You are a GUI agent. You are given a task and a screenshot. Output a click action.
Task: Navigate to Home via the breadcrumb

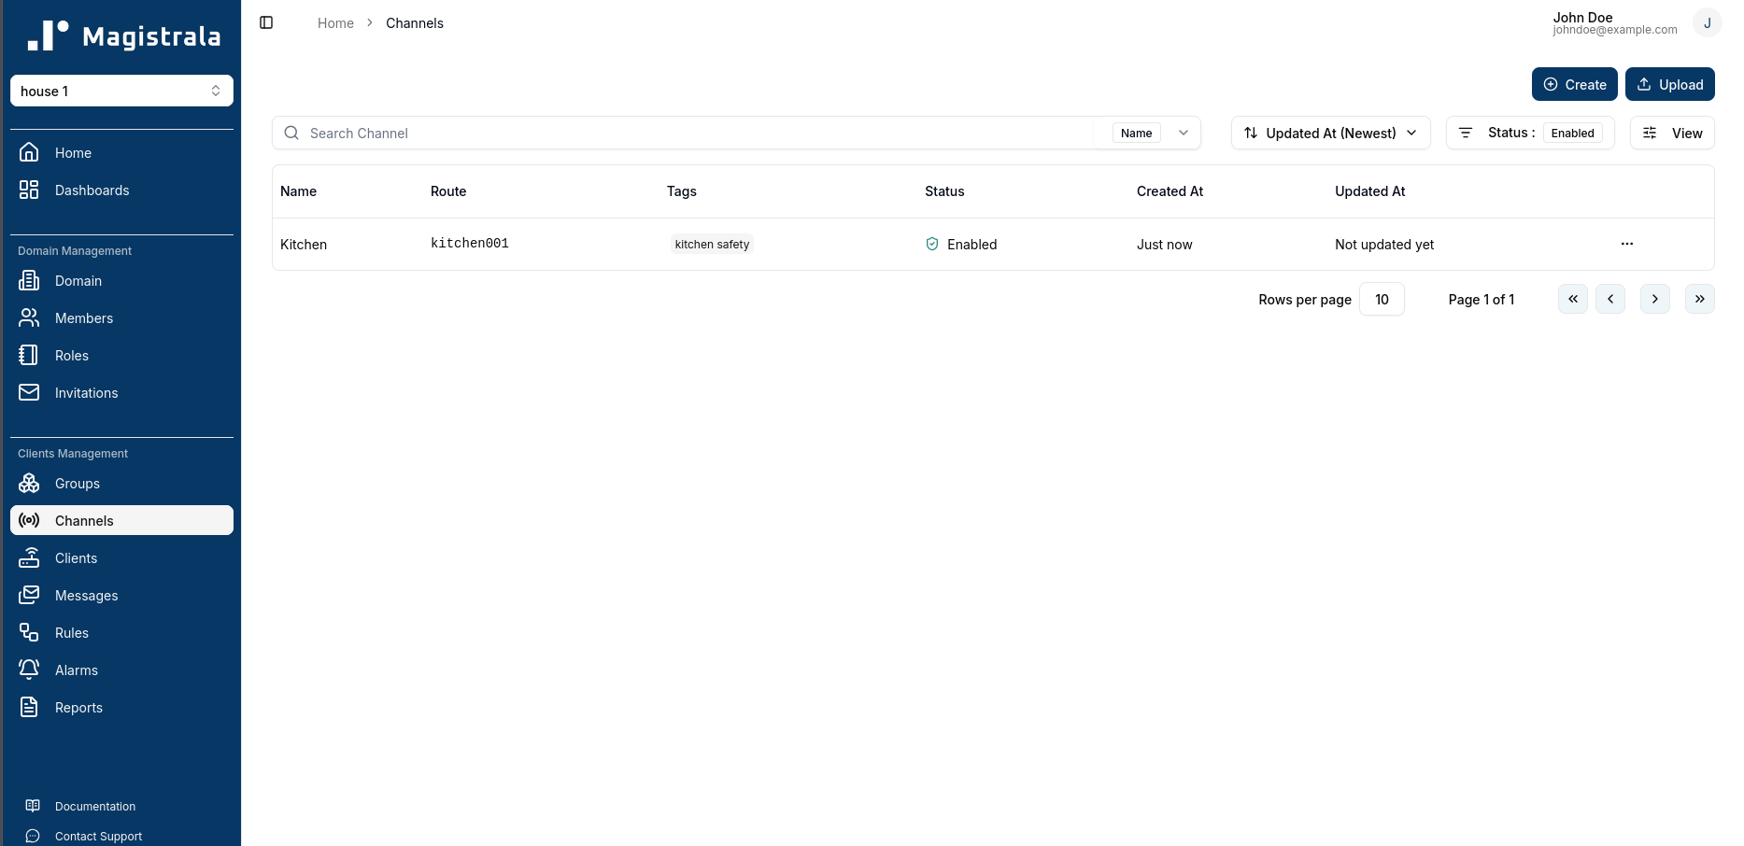pos(335,22)
